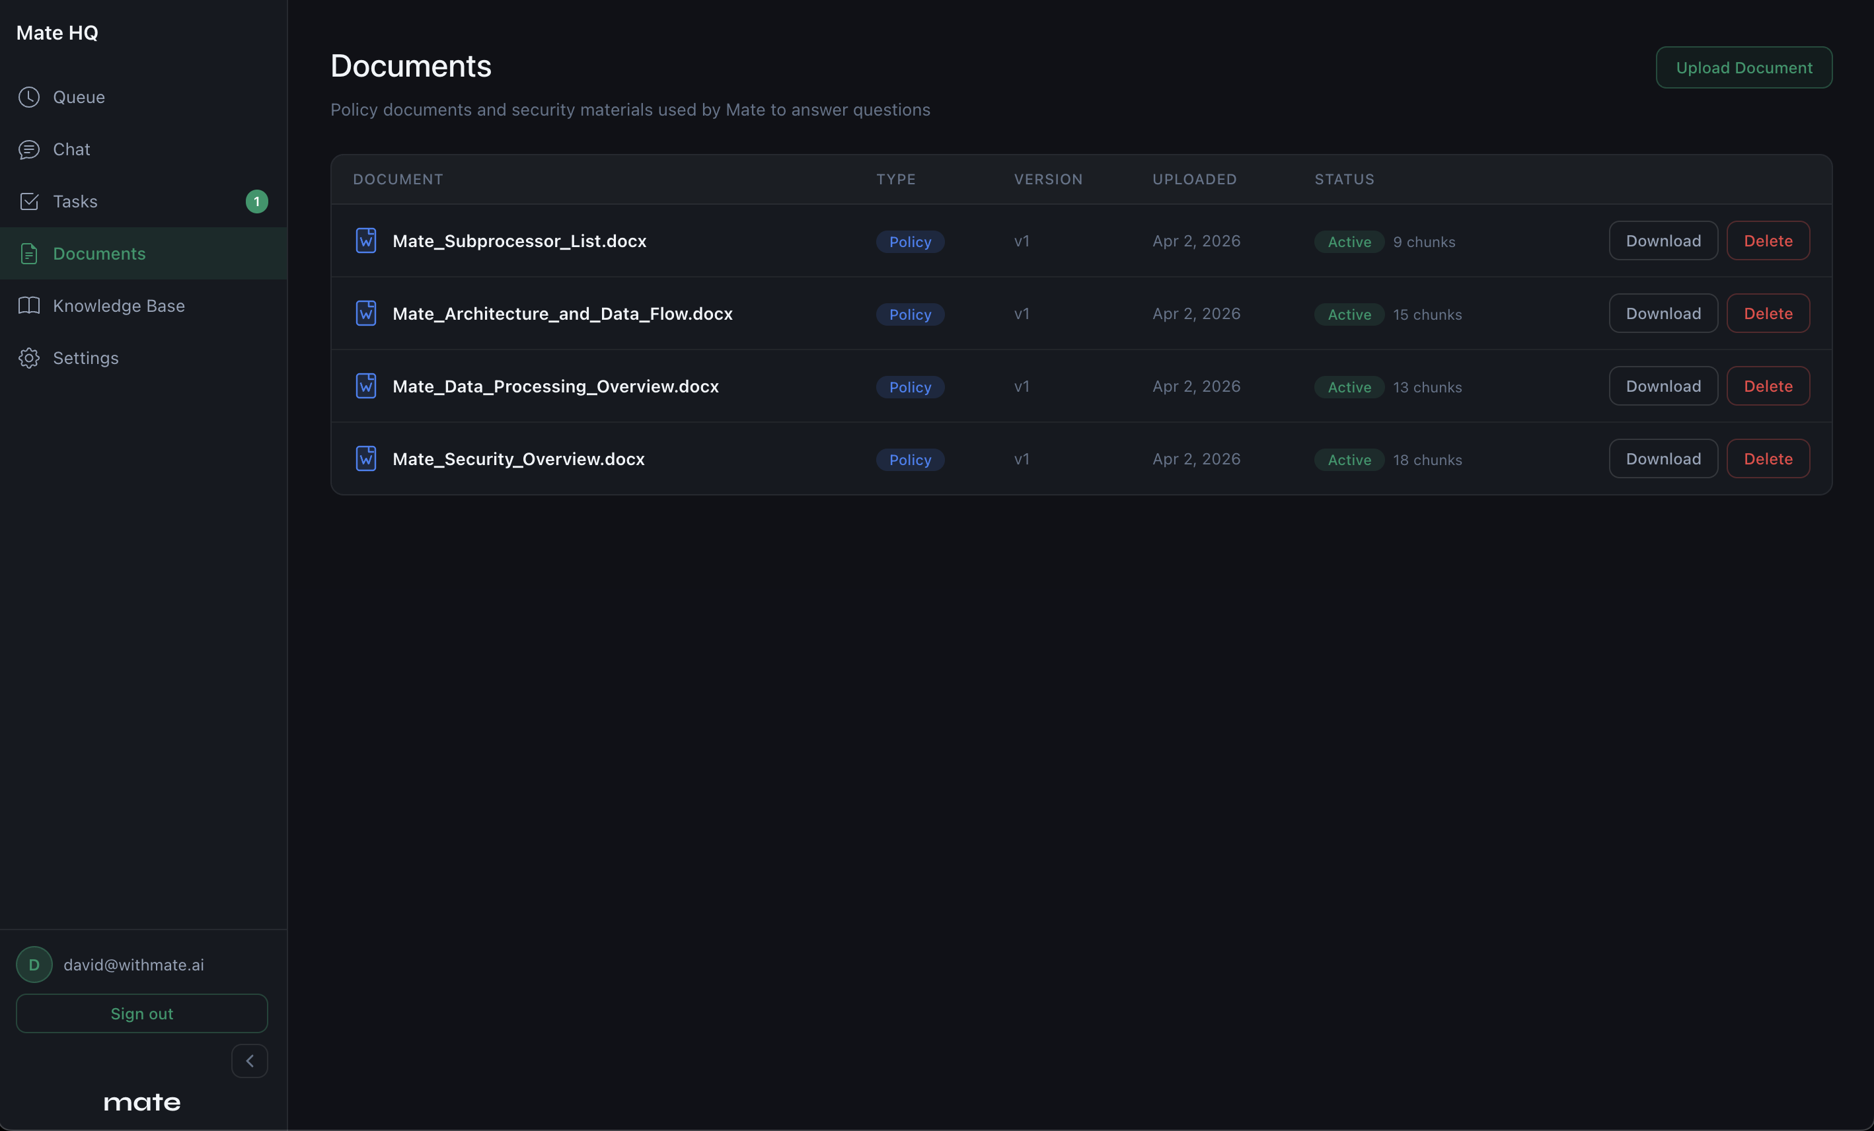Open the Chat page
This screenshot has width=1874, height=1131.
(x=144, y=150)
